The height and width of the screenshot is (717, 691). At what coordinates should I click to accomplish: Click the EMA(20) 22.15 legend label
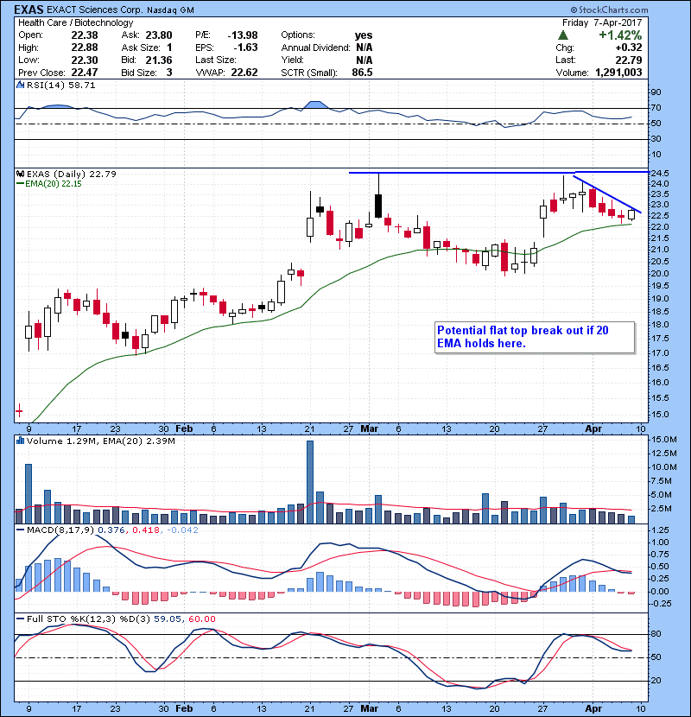tap(53, 184)
